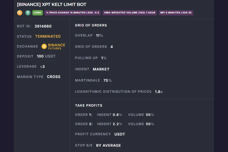The image size is (228, 152).
Task: Switch to the GRID OF ORDERS section
Action: click(91, 25)
